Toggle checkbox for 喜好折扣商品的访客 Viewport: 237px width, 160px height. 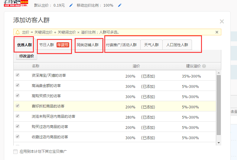tap(18, 106)
